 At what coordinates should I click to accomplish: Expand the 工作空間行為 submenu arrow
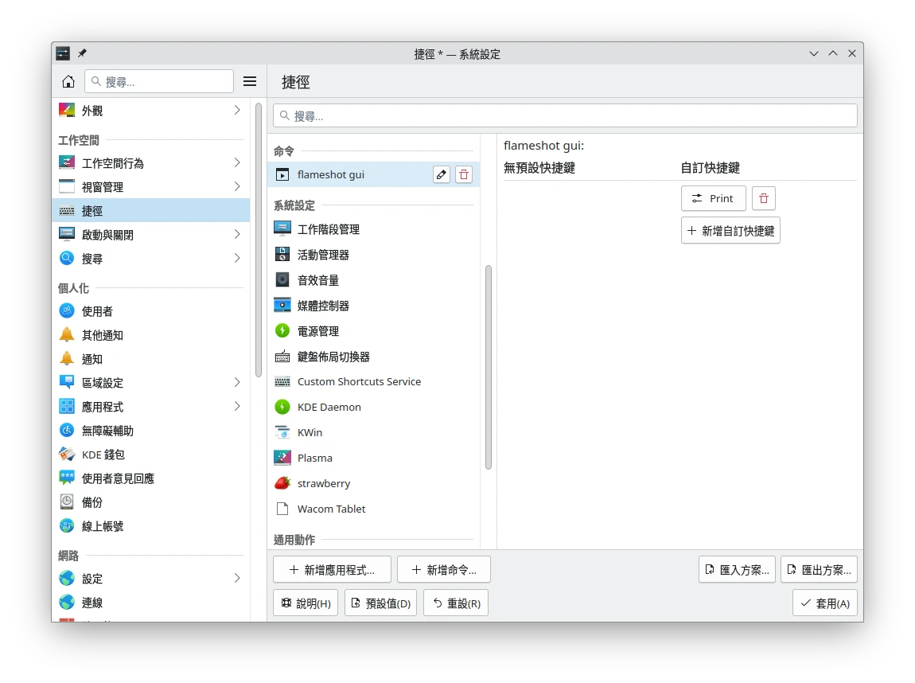(237, 163)
